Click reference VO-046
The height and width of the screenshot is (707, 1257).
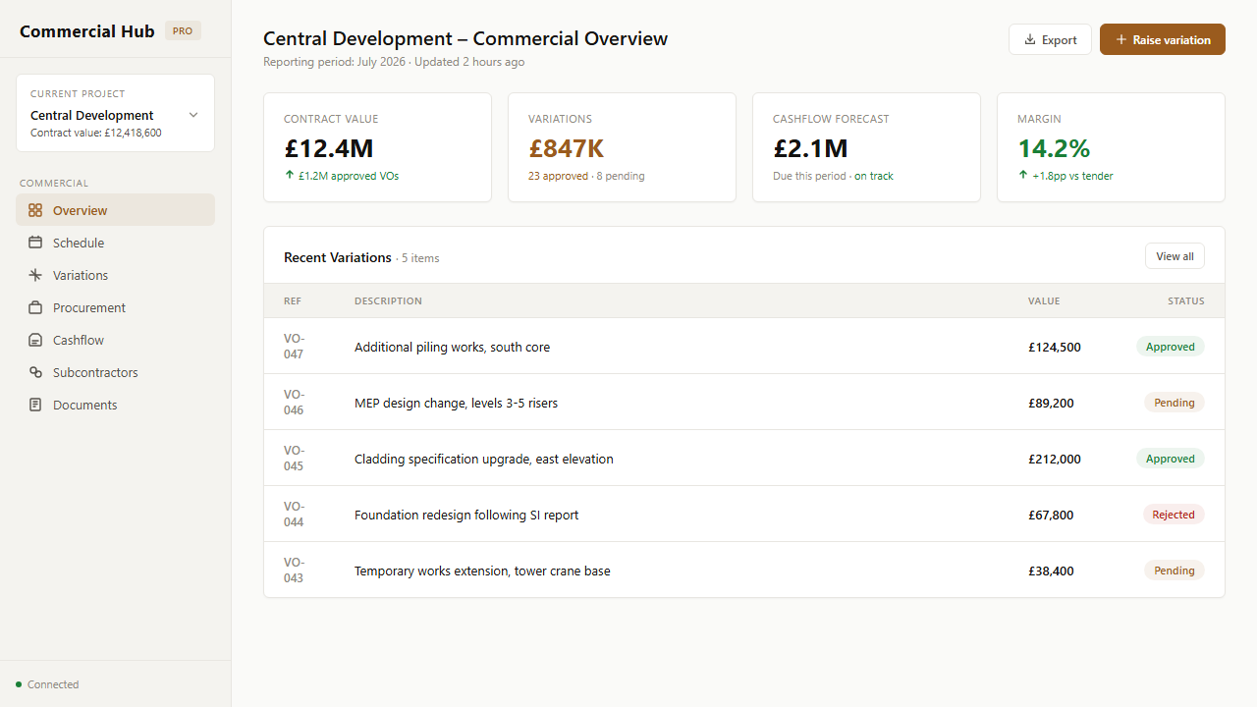pos(295,403)
